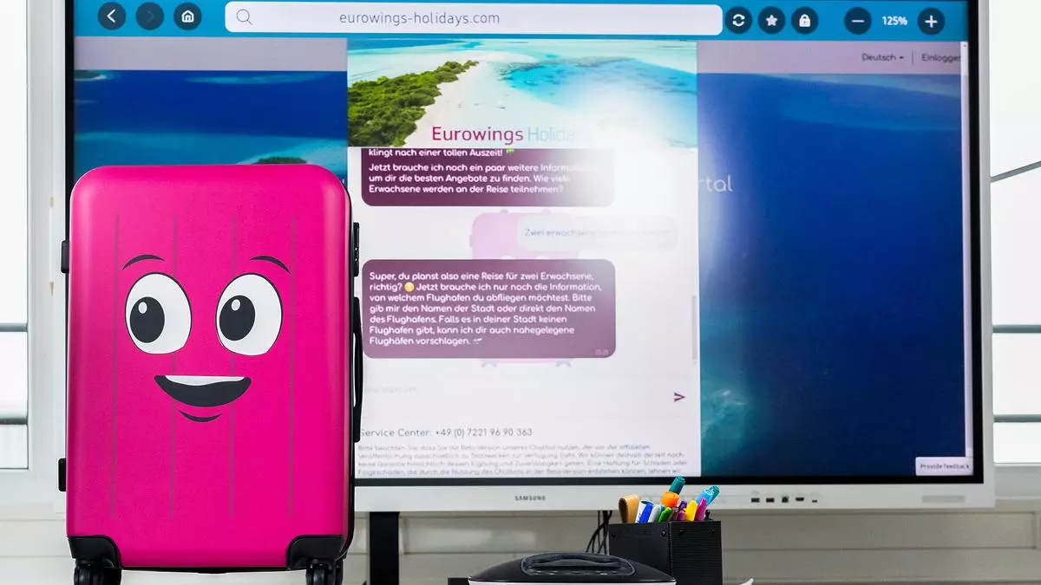This screenshot has height=585, width=1041.
Task: Click the eurowings-holidays.com address bar
Action: (473, 18)
